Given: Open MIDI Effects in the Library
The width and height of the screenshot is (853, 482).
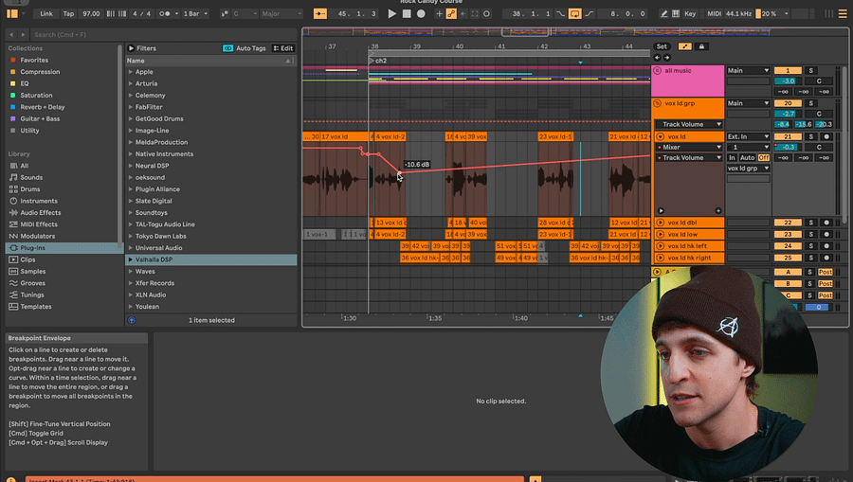Looking at the screenshot, I should point(39,224).
